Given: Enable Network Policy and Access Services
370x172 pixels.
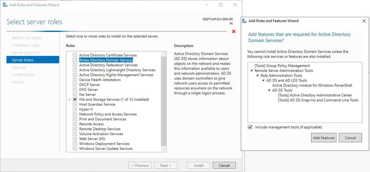Looking at the screenshot, I should 75,114.
